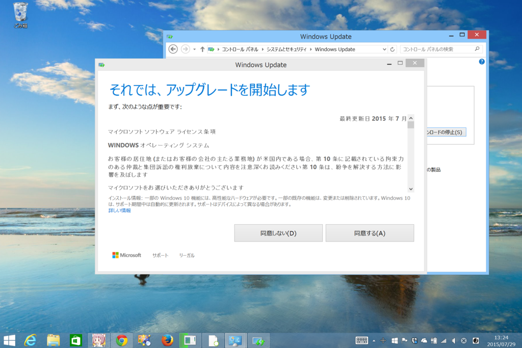
Task: Click the license text scrollbar thumb
Action: [x=411, y=125]
